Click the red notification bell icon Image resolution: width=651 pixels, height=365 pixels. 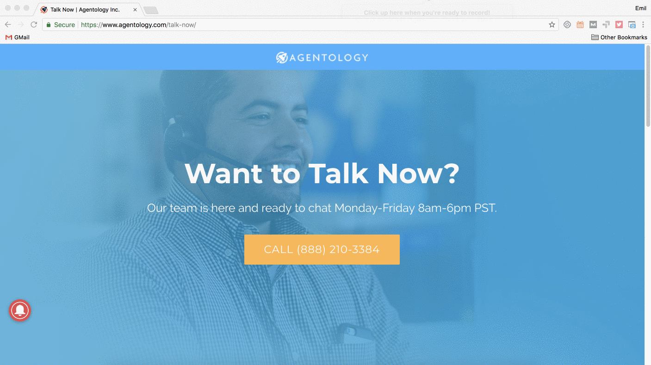20,310
